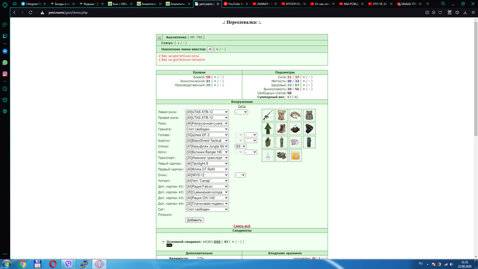Open Чипсет dropdown showing Чип Сапер
Image resolution: width=478 pixels, height=269 pixels.
[207, 181]
